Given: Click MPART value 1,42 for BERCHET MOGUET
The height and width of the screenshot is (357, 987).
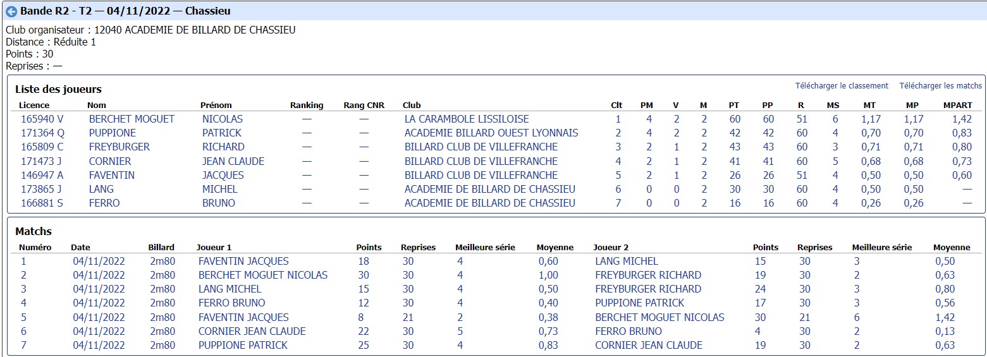Looking at the screenshot, I should (x=962, y=119).
